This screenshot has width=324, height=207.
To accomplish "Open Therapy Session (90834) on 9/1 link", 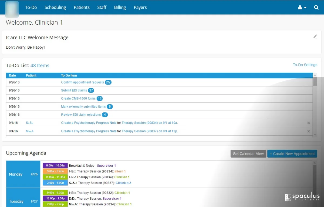I will [x=149, y=123].
